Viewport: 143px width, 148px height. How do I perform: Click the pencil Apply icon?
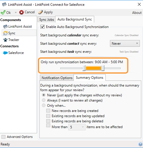[40, 12]
